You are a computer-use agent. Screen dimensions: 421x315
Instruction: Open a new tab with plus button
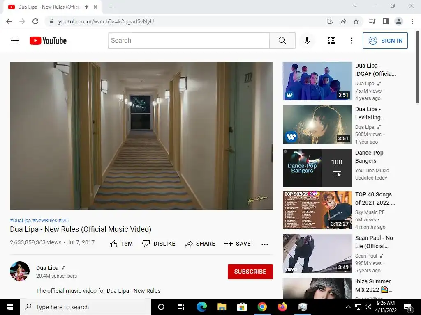pyautogui.click(x=111, y=7)
